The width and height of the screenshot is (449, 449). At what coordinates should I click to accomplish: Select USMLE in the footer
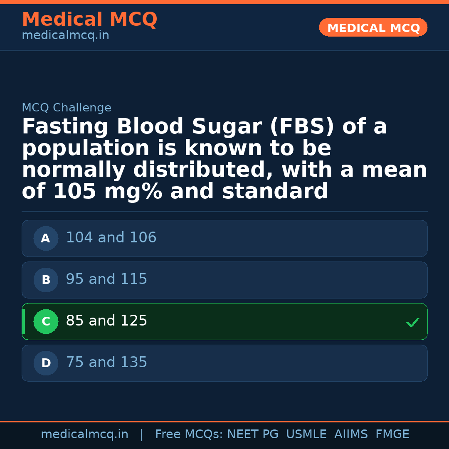click(x=306, y=434)
